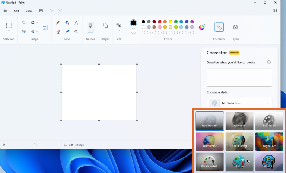Pick the yellow color swatch

170,22
